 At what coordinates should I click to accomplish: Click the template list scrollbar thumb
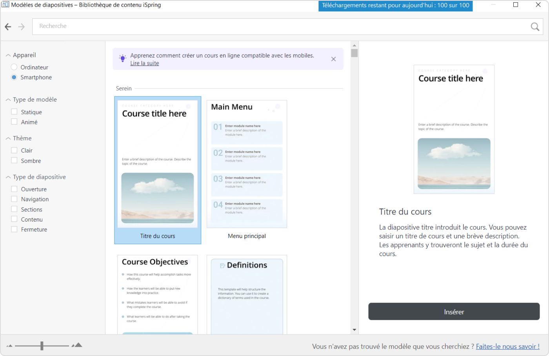pyautogui.click(x=354, y=53)
